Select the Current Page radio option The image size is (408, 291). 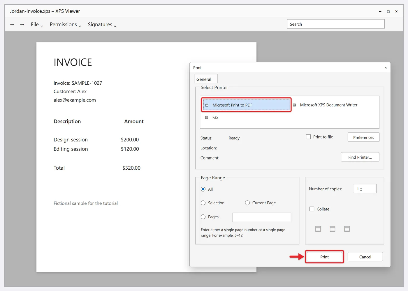coord(247,203)
